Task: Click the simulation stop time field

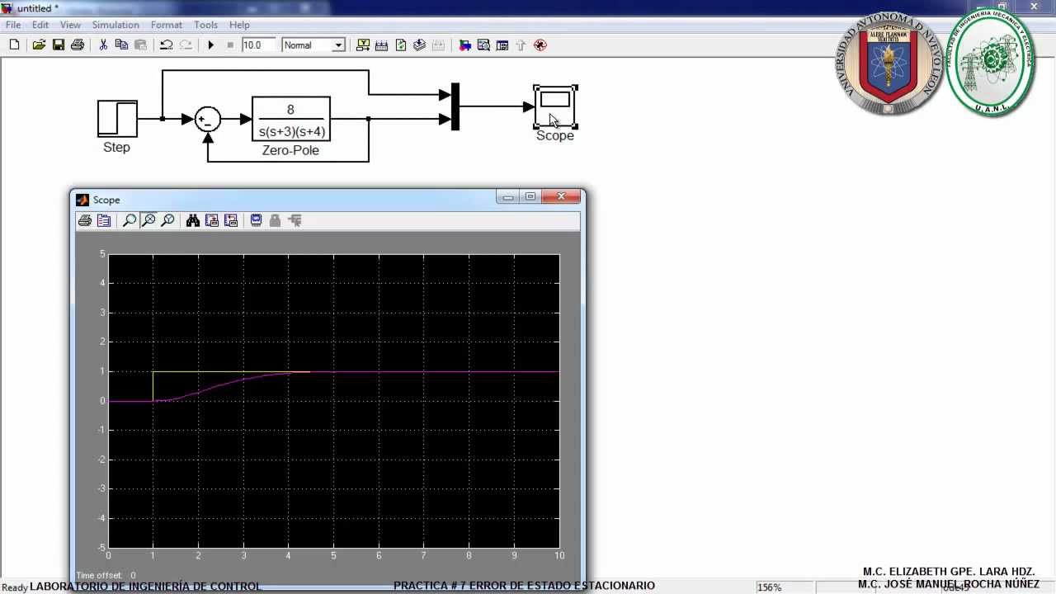Action: [x=259, y=45]
